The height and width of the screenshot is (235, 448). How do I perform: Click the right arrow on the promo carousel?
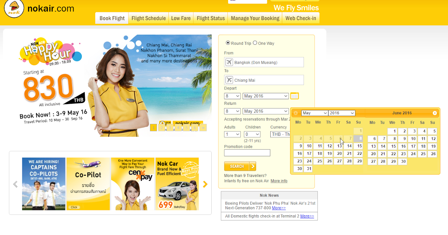click(x=205, y=184)
